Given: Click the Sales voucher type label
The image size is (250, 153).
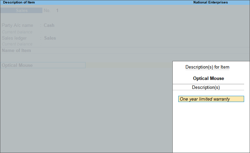Looking at the screenshot, I should tap(21, 10).
